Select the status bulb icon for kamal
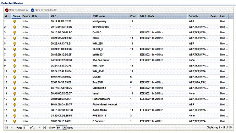 [15, 94]
